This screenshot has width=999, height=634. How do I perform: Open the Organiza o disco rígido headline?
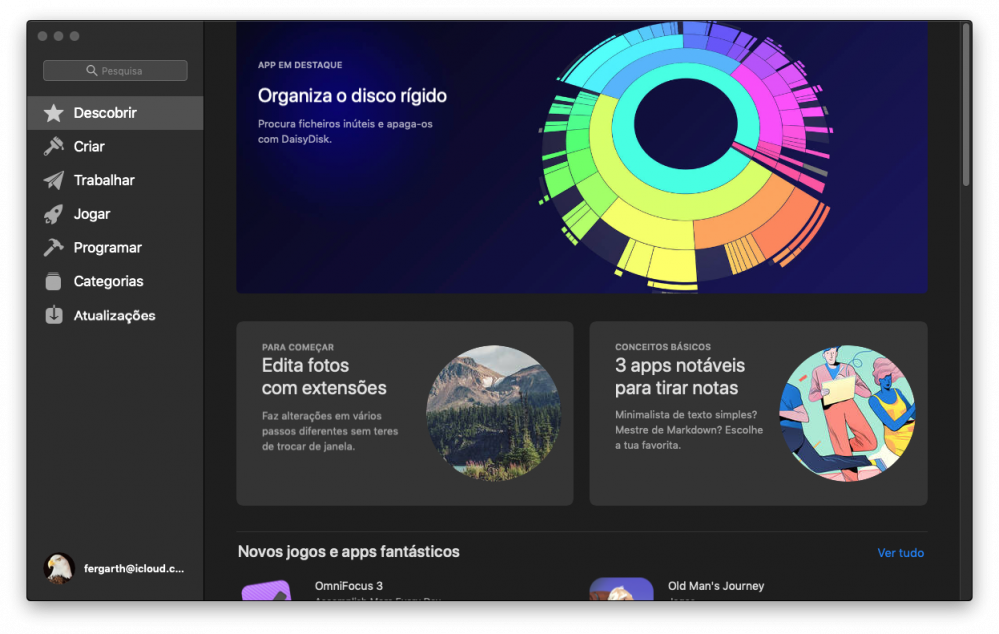tap(352, 96)
